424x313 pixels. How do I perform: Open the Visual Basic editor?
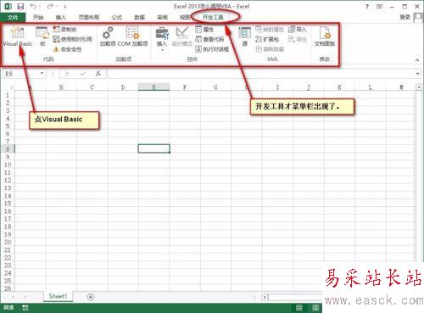[18, 36]
